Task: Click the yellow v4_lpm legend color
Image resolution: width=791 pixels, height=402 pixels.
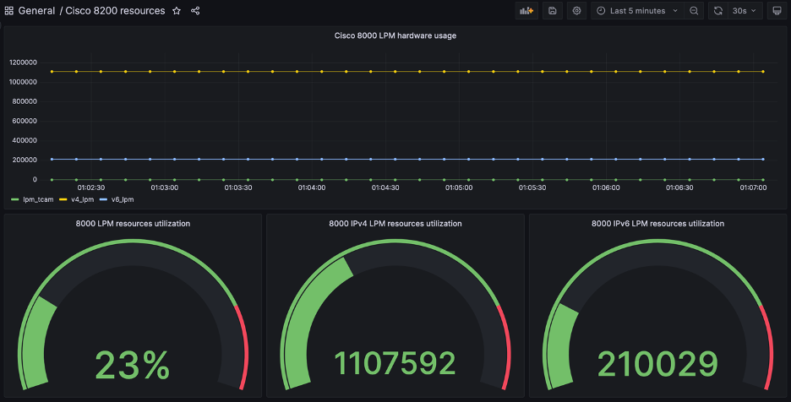Action: pyautogui.click(x=63, y=200)
